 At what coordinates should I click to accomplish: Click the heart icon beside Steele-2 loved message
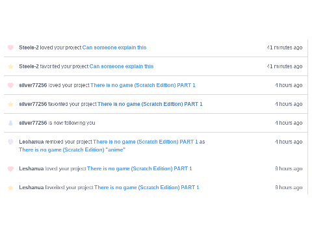pos(10,47)
